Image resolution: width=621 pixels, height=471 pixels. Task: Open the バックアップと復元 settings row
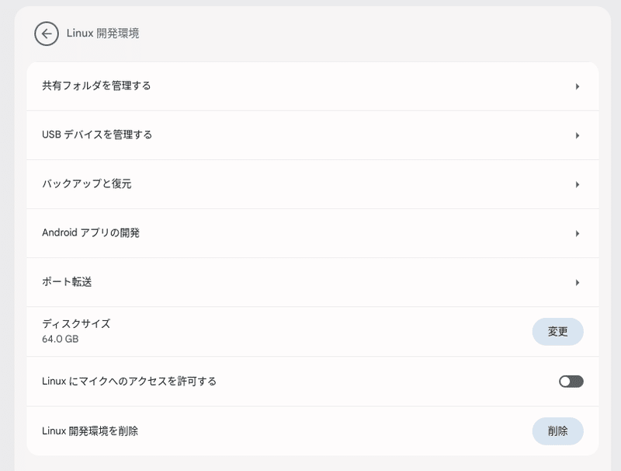point(313,184)
